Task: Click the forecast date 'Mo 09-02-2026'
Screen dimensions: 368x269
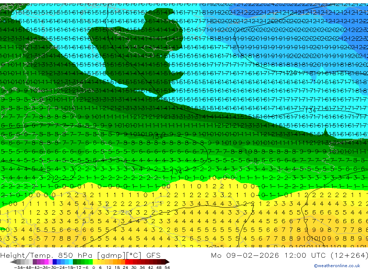Action: [x=245, y=255]
